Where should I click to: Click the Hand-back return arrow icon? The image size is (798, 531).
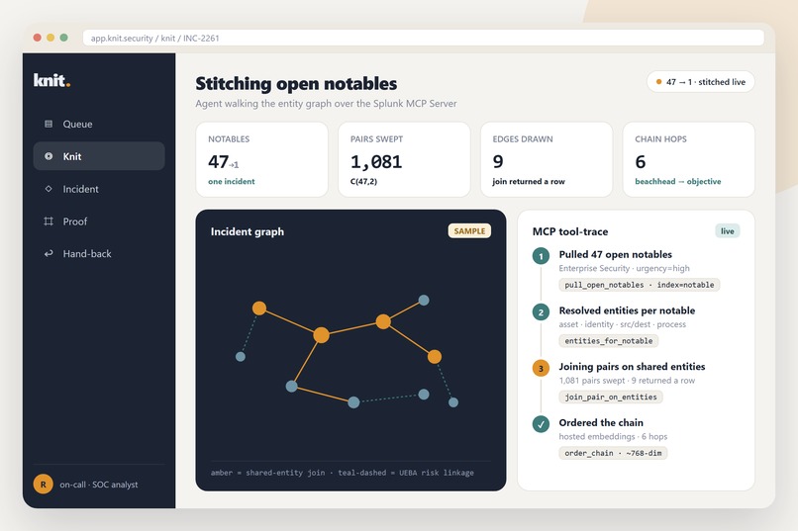tap(49, 253)
